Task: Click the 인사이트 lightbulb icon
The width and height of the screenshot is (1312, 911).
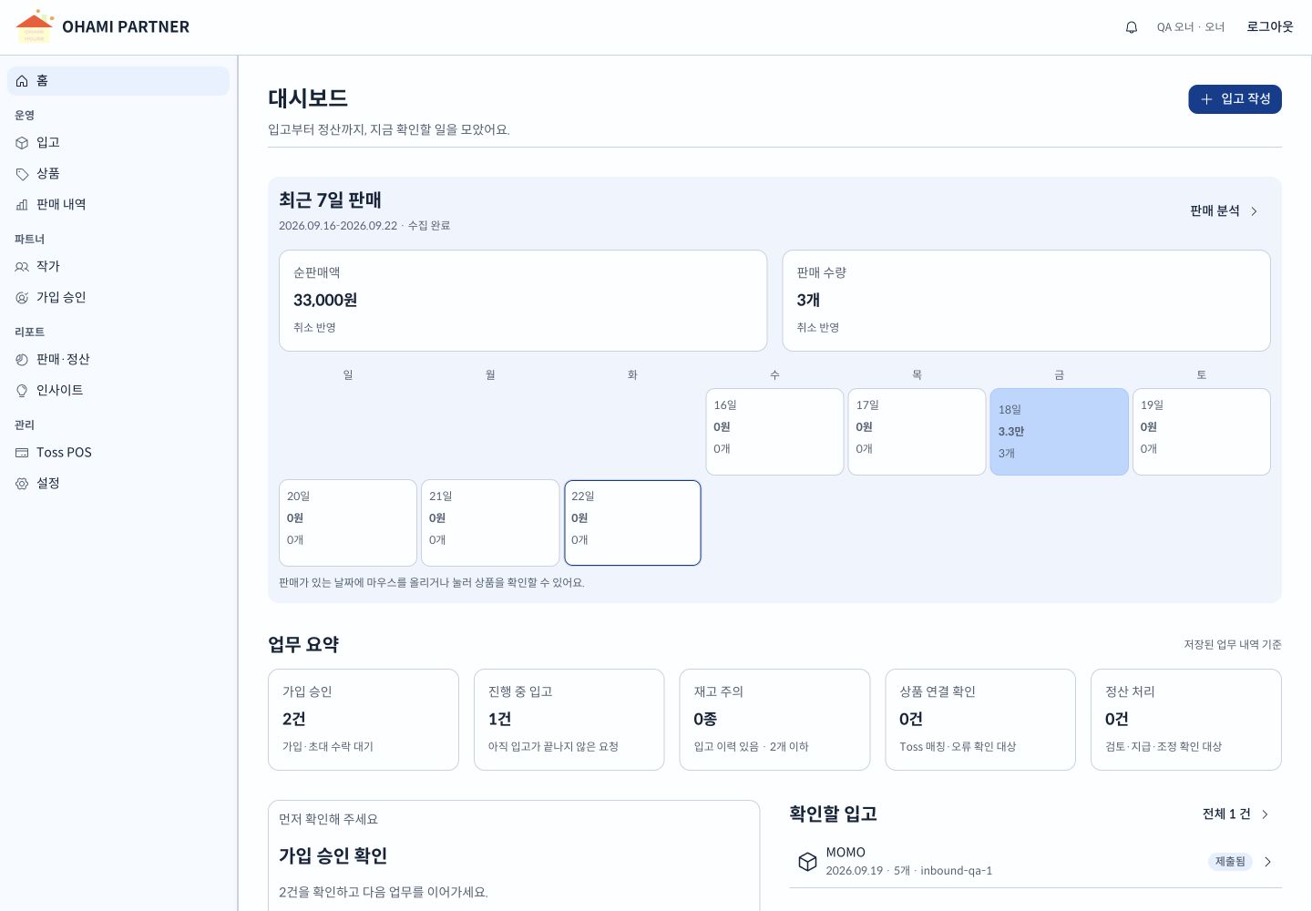Action: pos(22,391)
